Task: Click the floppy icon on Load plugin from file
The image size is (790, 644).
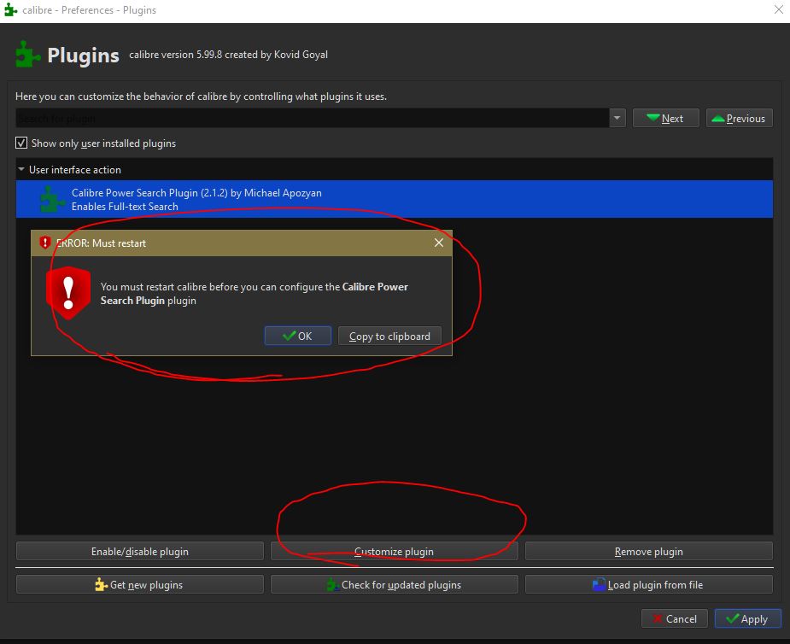Action: coord(599,584)
